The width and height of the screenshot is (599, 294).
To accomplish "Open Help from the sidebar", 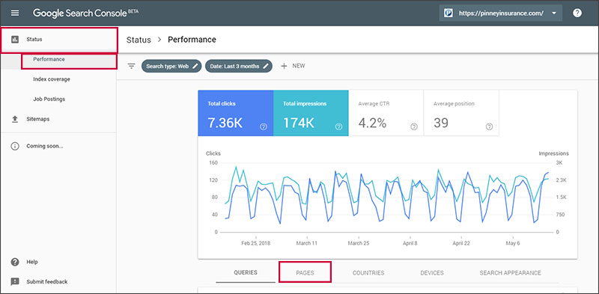I will [x=32, y=263].
